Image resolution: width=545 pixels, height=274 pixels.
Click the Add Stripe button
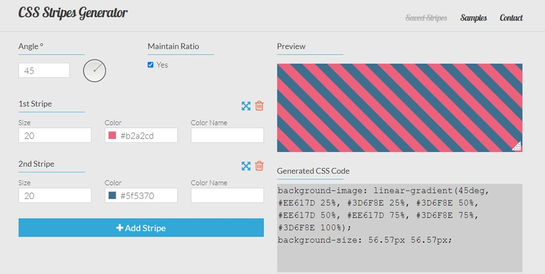click(141, 228)
